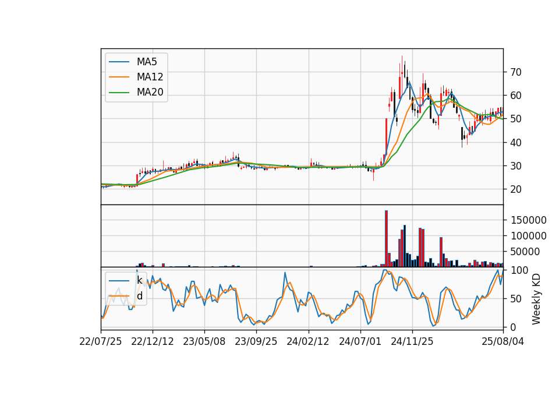
Task: Click the 24/11/25 date tick label
Action: 412,341
